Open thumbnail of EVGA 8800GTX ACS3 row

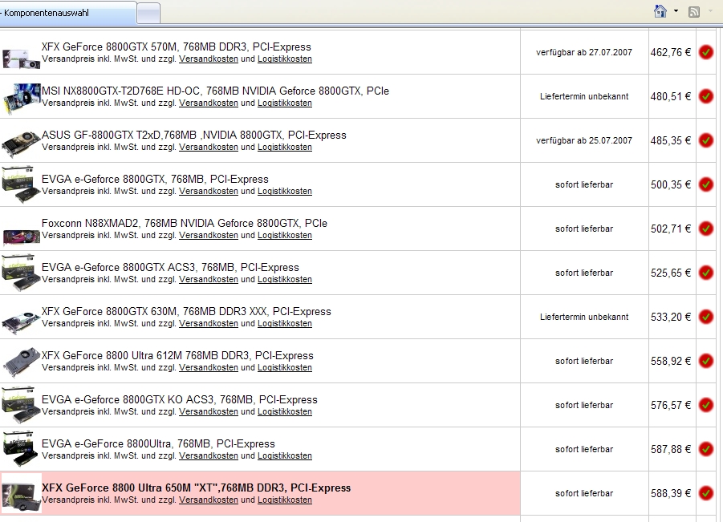pos(21,273)
